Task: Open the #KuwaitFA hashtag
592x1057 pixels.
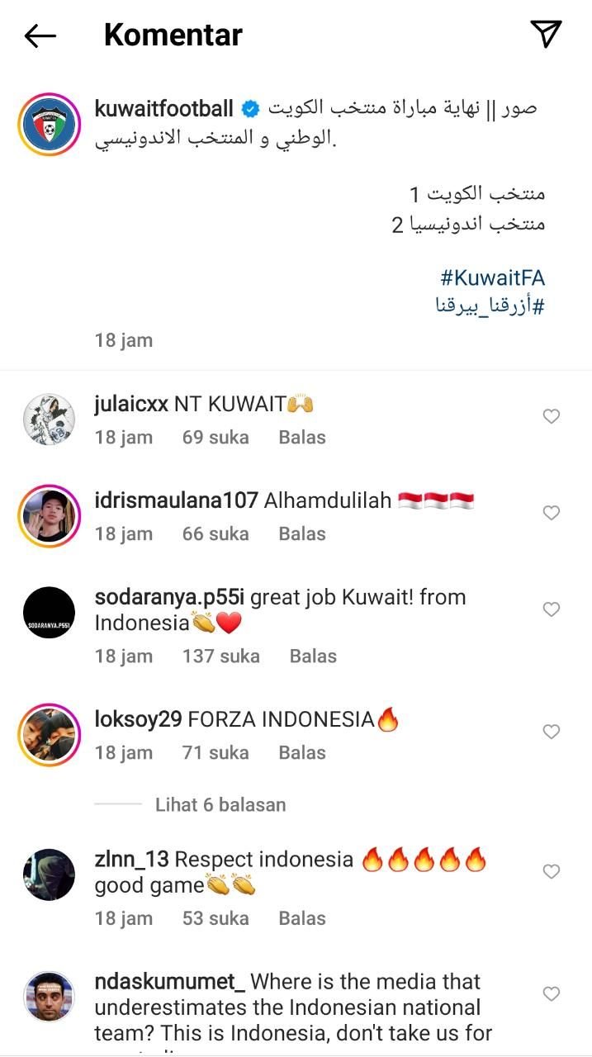Action: pos(493,277)
